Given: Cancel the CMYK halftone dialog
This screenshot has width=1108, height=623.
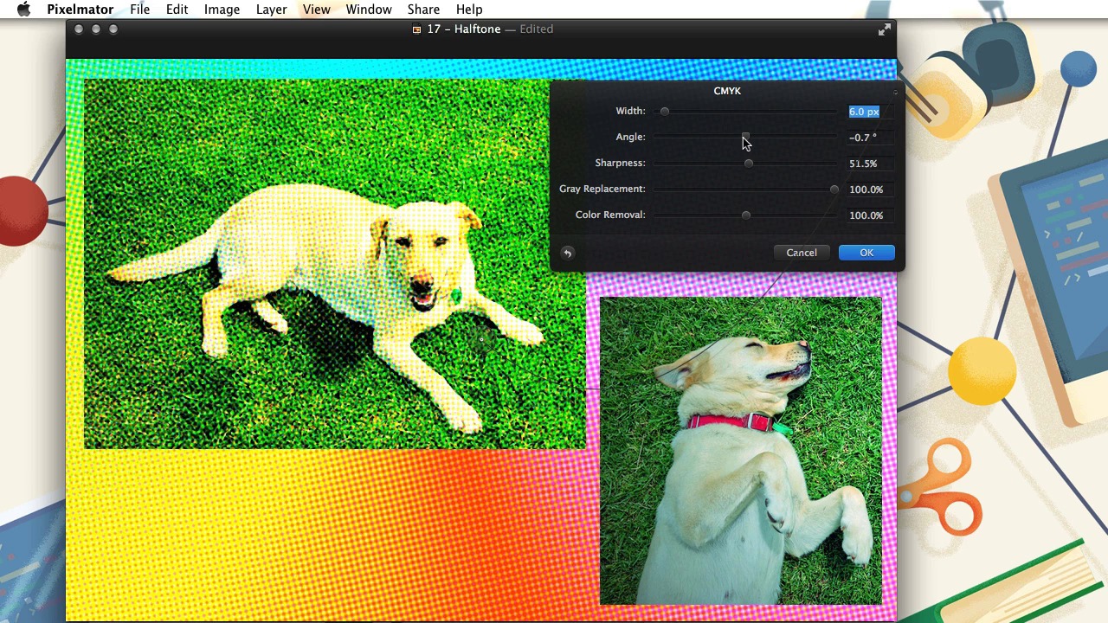Looking at the screenshot, I should pyautogui.click(x=801, y=253).
